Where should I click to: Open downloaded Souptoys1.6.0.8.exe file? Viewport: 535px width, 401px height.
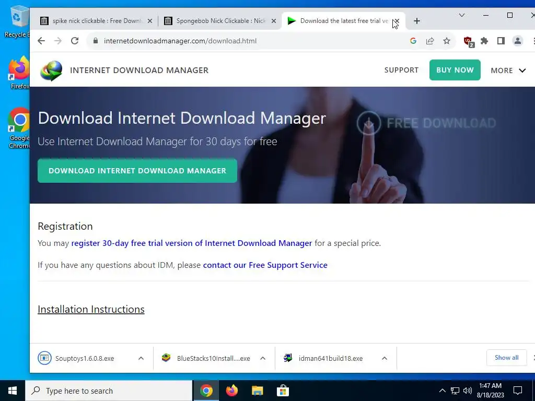(85, 358)
